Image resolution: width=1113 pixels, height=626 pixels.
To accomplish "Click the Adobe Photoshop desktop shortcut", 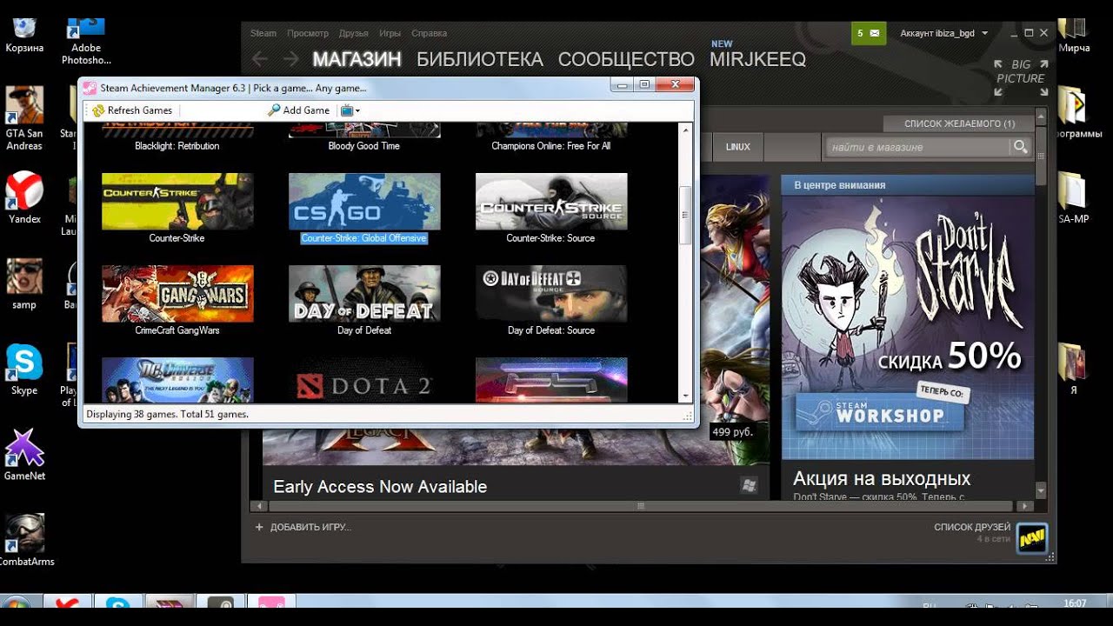I will coord(86,42).
